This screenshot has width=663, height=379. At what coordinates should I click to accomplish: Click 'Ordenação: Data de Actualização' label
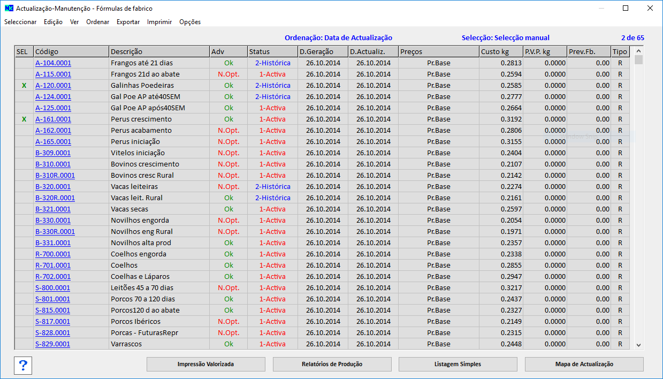point(338,38)
